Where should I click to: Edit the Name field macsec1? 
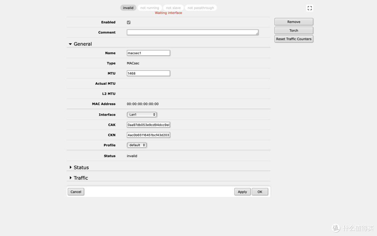(148, 53)
